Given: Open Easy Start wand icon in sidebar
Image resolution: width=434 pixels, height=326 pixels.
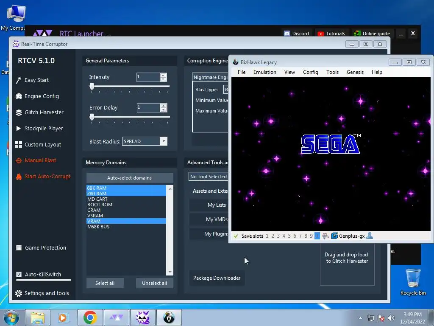Looking at the screenshot, I should pyautogui.click(x=19, y=80).
